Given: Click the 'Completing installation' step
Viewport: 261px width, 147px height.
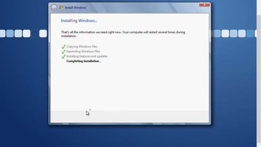Looking at the screenshot, I should click(x=83, y=61).
